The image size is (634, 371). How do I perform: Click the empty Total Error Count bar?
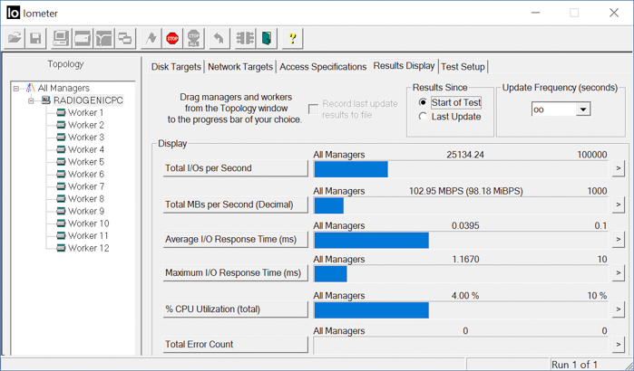[461, 345]
